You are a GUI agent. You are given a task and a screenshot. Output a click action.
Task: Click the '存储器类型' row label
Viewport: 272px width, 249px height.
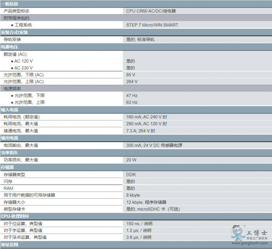[x=15, y=174]
